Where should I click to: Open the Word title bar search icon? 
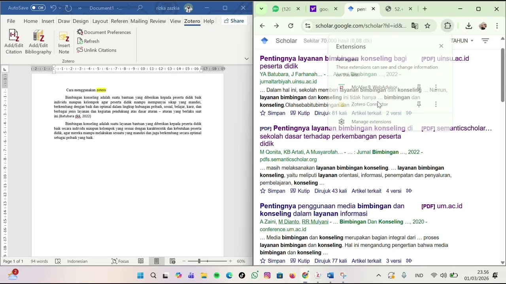pos(140,8)
